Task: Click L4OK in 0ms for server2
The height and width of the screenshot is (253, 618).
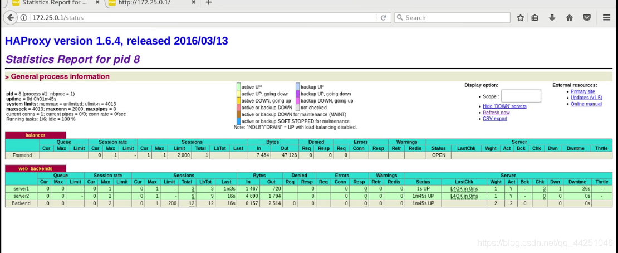Action: (x=464, y=196)
